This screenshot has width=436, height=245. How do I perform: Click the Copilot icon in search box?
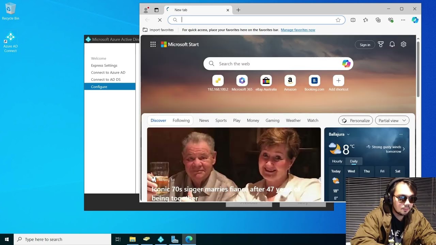coord(346,64)
